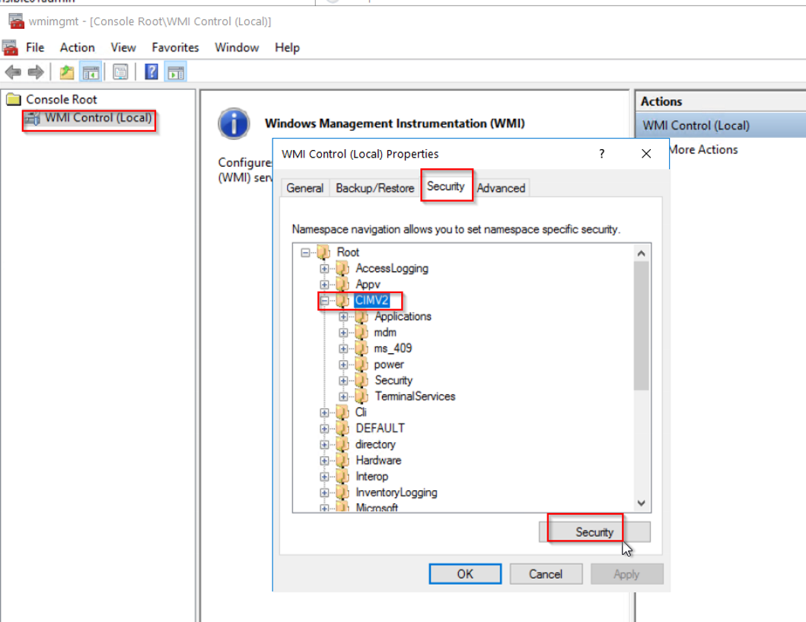Open the Help menu
Screen dimensions: 806x622
pyautogui.click(x=287, y=48)
